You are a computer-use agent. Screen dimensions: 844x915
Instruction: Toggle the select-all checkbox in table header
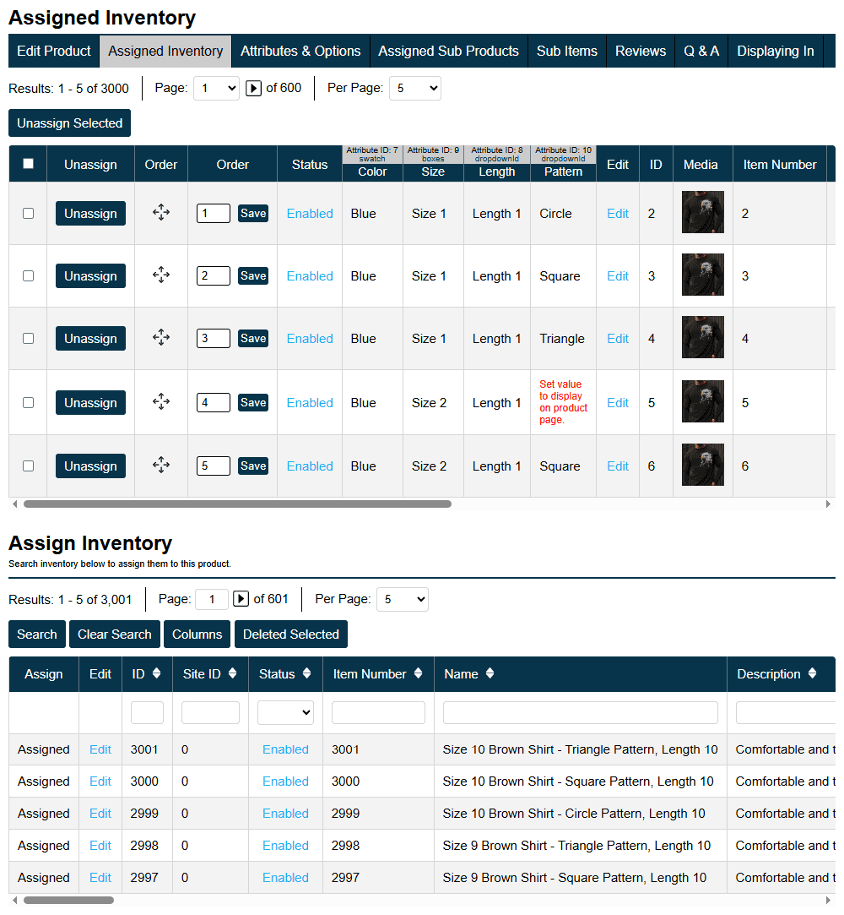pos(28,163)
